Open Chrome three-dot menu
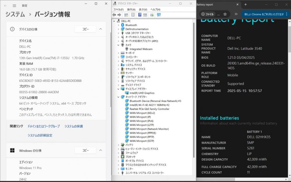This screenshot has height=182, width=291. pos(287,14)
